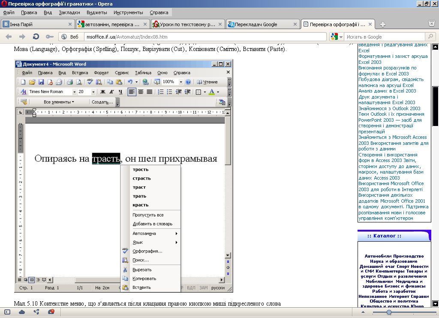Click the Paste clipboard icon in Word toolbar

119,82
